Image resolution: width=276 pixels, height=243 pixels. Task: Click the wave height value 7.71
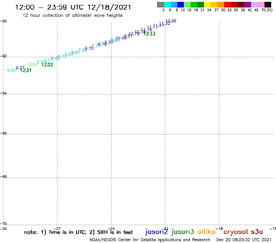pos(96,46)
